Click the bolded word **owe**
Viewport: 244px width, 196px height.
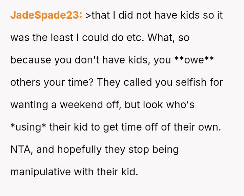pyautogui.click(x=194, y=60)
